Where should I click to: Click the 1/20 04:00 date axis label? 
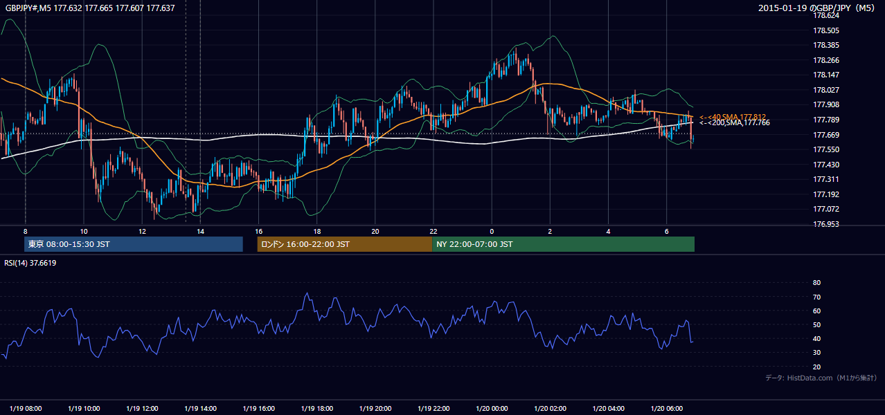(x=608, y=409)
